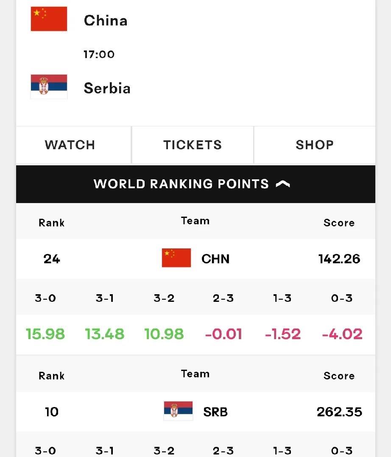Open the TICKETS tab

click(x=193, y=145)
